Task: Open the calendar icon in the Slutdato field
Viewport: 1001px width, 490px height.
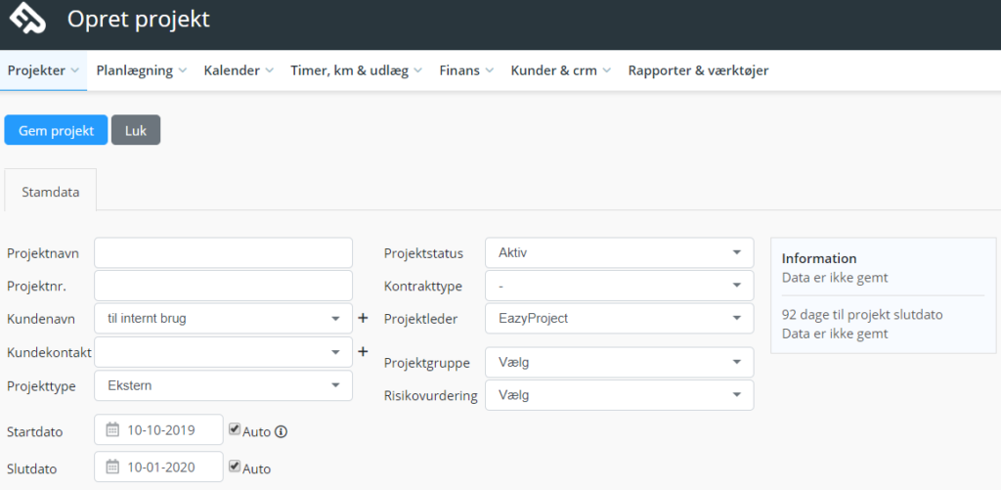Action: pyautogui.click(x=112, y=467)
